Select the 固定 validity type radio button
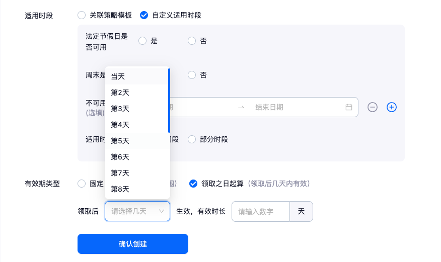Image resolution: width=441 pixels, height=262 pixels. [82, 184]
